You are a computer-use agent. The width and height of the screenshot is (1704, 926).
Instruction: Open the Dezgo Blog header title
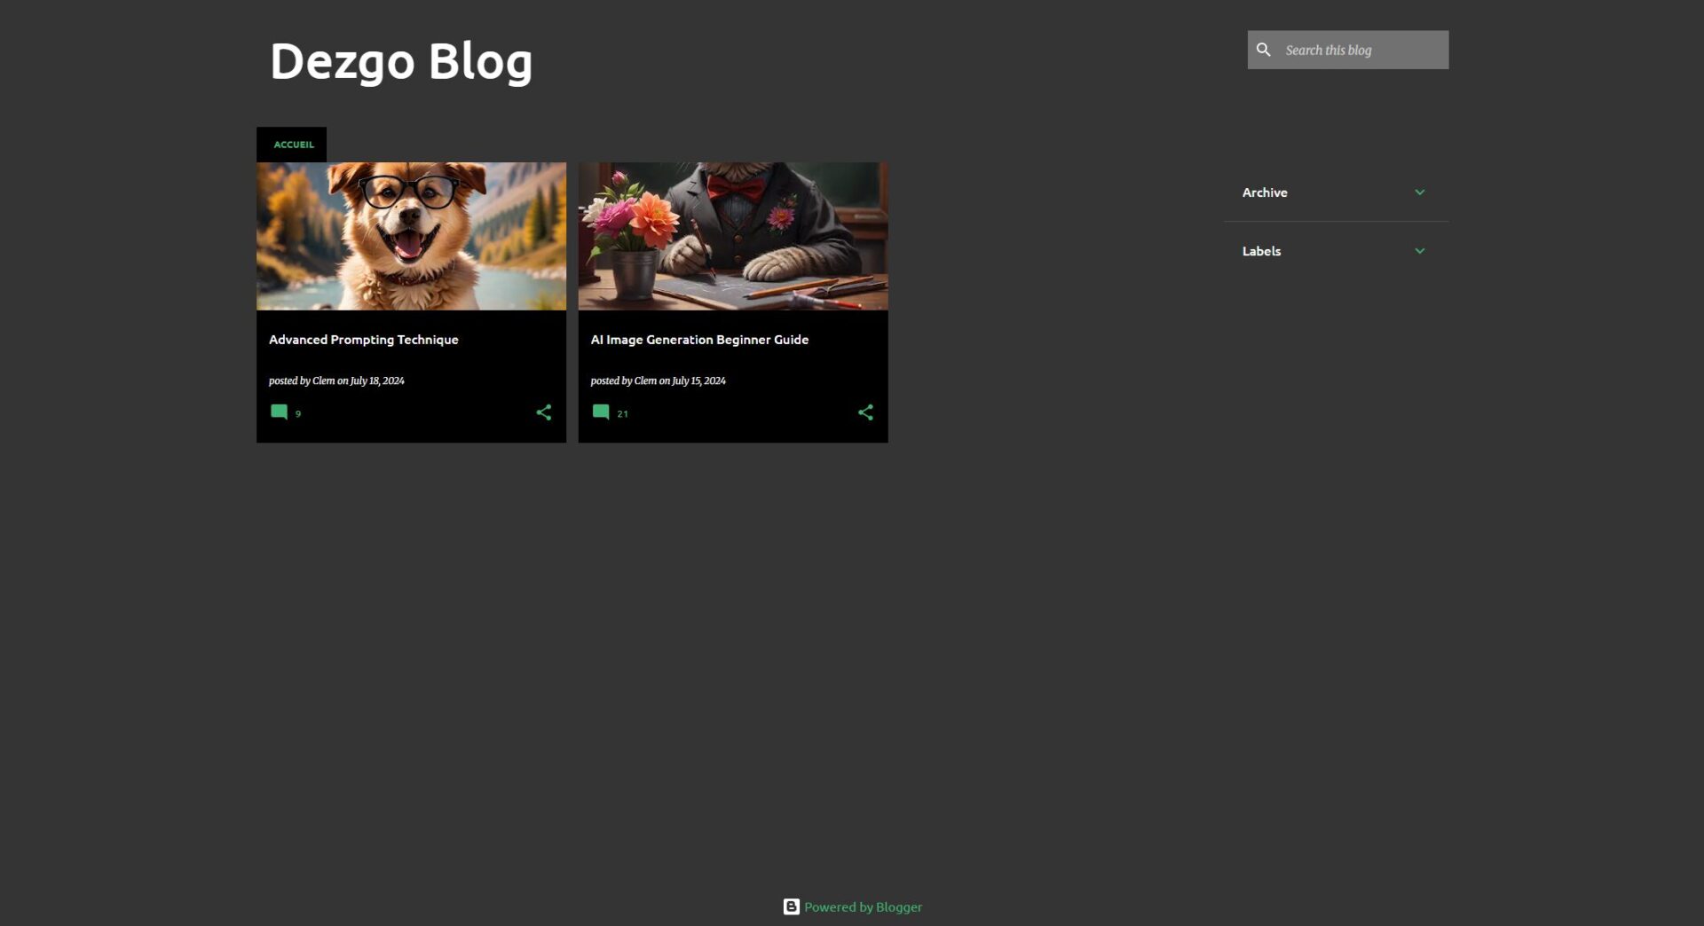(x=400, y=61)
